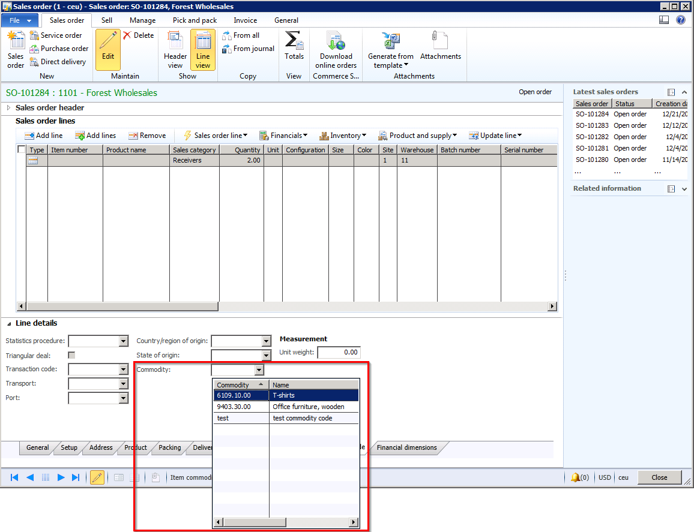Select the Financial dimensions tab
The image size is (694, 532).
tap(406, 447)
